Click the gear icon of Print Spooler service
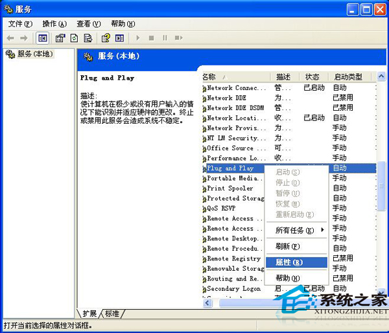The height and width of the screenshot is (333, 389). (204, 189)
